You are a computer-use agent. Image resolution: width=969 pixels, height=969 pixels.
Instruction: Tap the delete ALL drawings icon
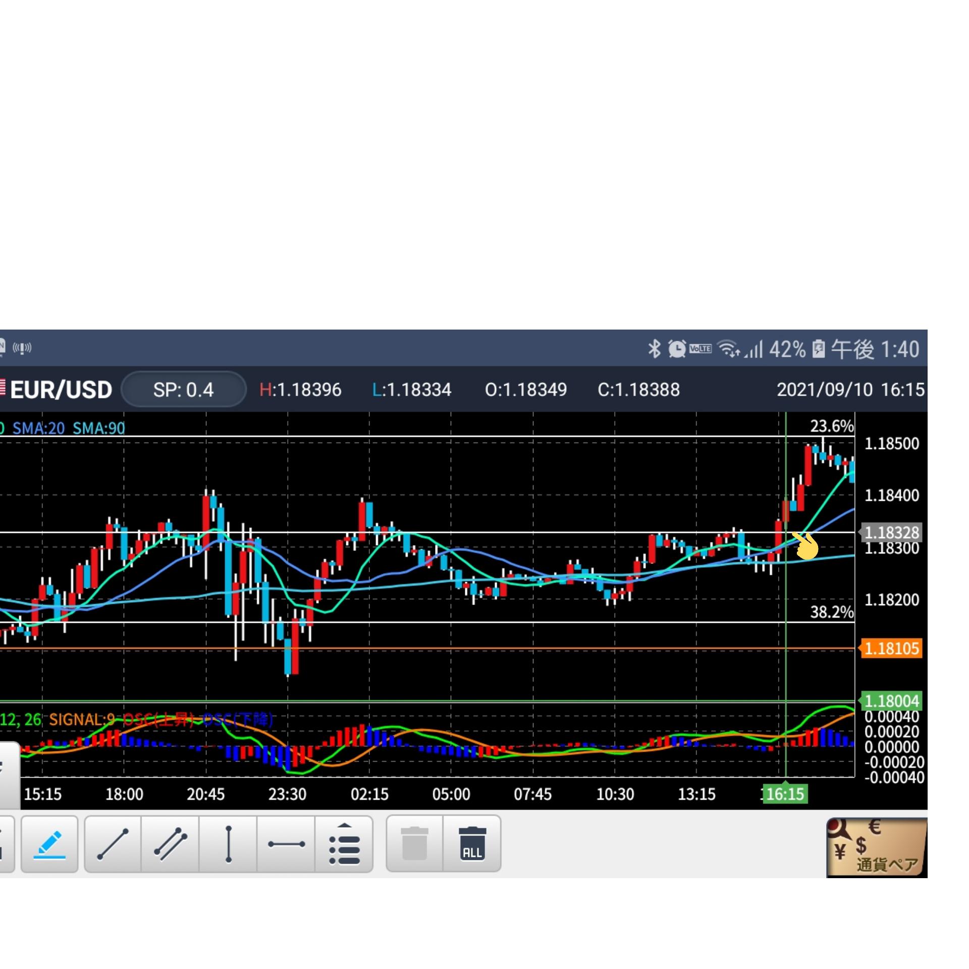click(472, 844)
